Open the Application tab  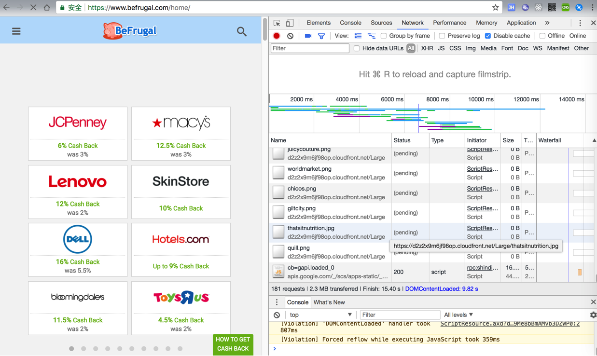[521, 23]
